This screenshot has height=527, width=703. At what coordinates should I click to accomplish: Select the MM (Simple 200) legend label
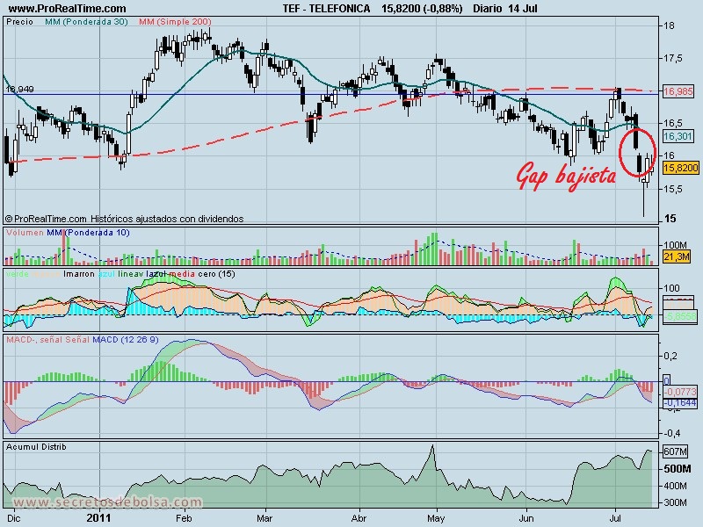pos(175,21)
